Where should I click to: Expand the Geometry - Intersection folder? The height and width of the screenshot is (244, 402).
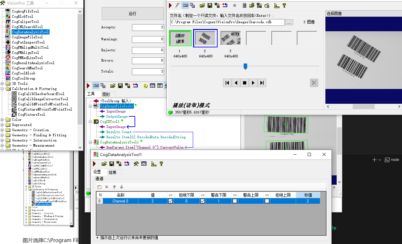click(x=2, y=141)
